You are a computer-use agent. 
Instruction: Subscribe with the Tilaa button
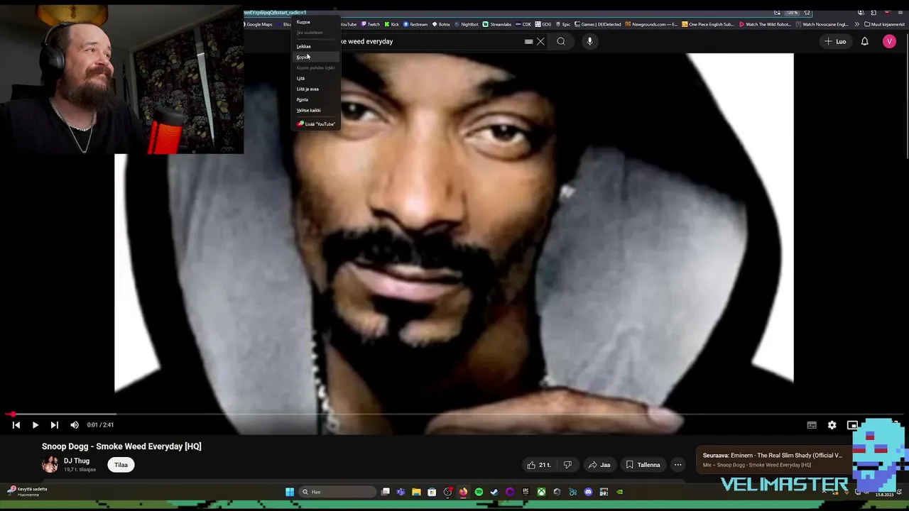pos(121,465)
